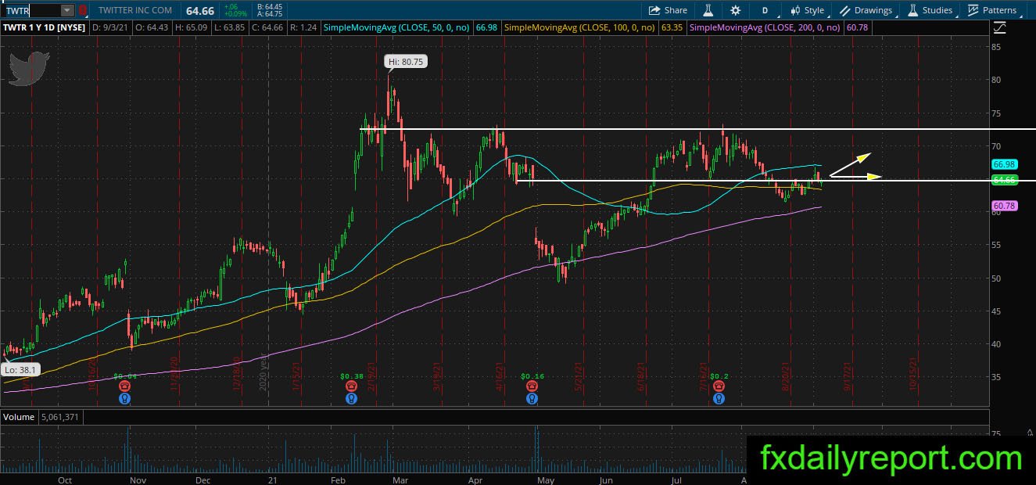Open the Studies menu
This screenshot has height=485, width=1036.
930,10
